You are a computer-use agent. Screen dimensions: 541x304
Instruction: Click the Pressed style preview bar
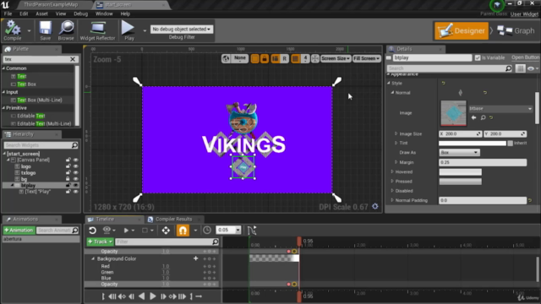[x=460, y=182]
